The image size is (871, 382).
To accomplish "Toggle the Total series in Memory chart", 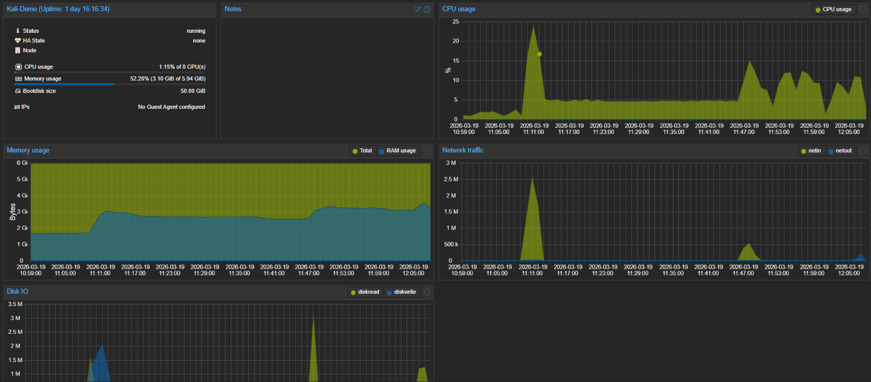I will pyautogui.click(x=362, y=151).
